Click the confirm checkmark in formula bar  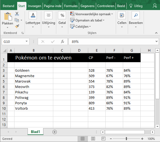click(x=53, y=42)
